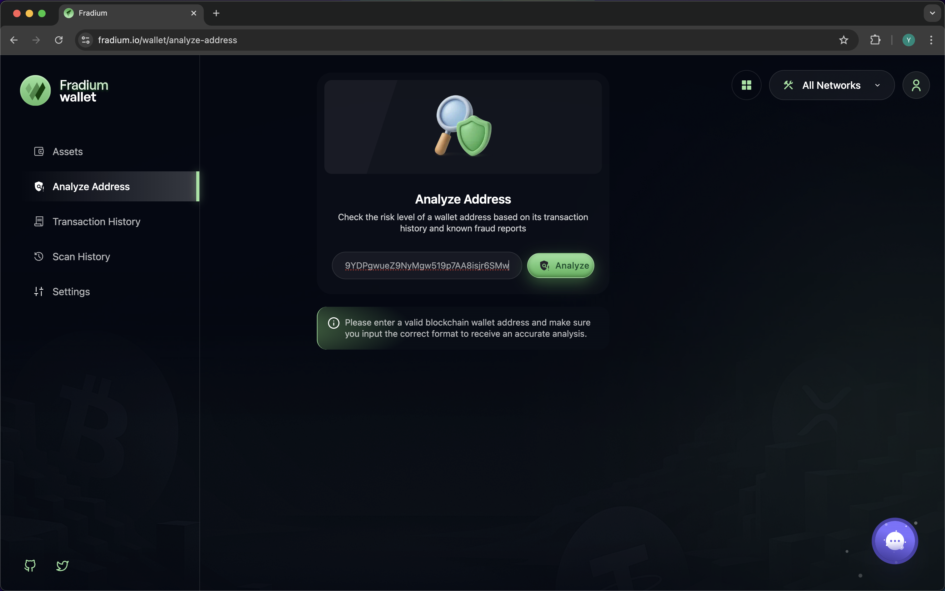Open browser extensions puzzle icon
The height and width of the screenshot is (591, 945).
875,40
